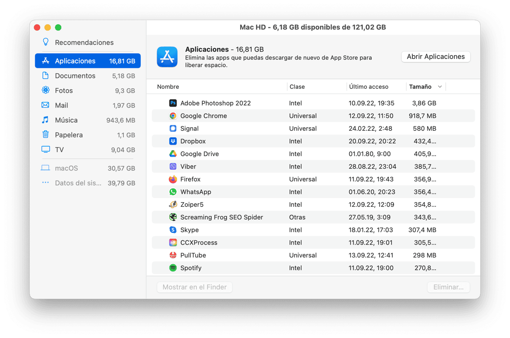Click the 298 MB size value
This screenshot has width=510, height=338.
coord(424,255)
